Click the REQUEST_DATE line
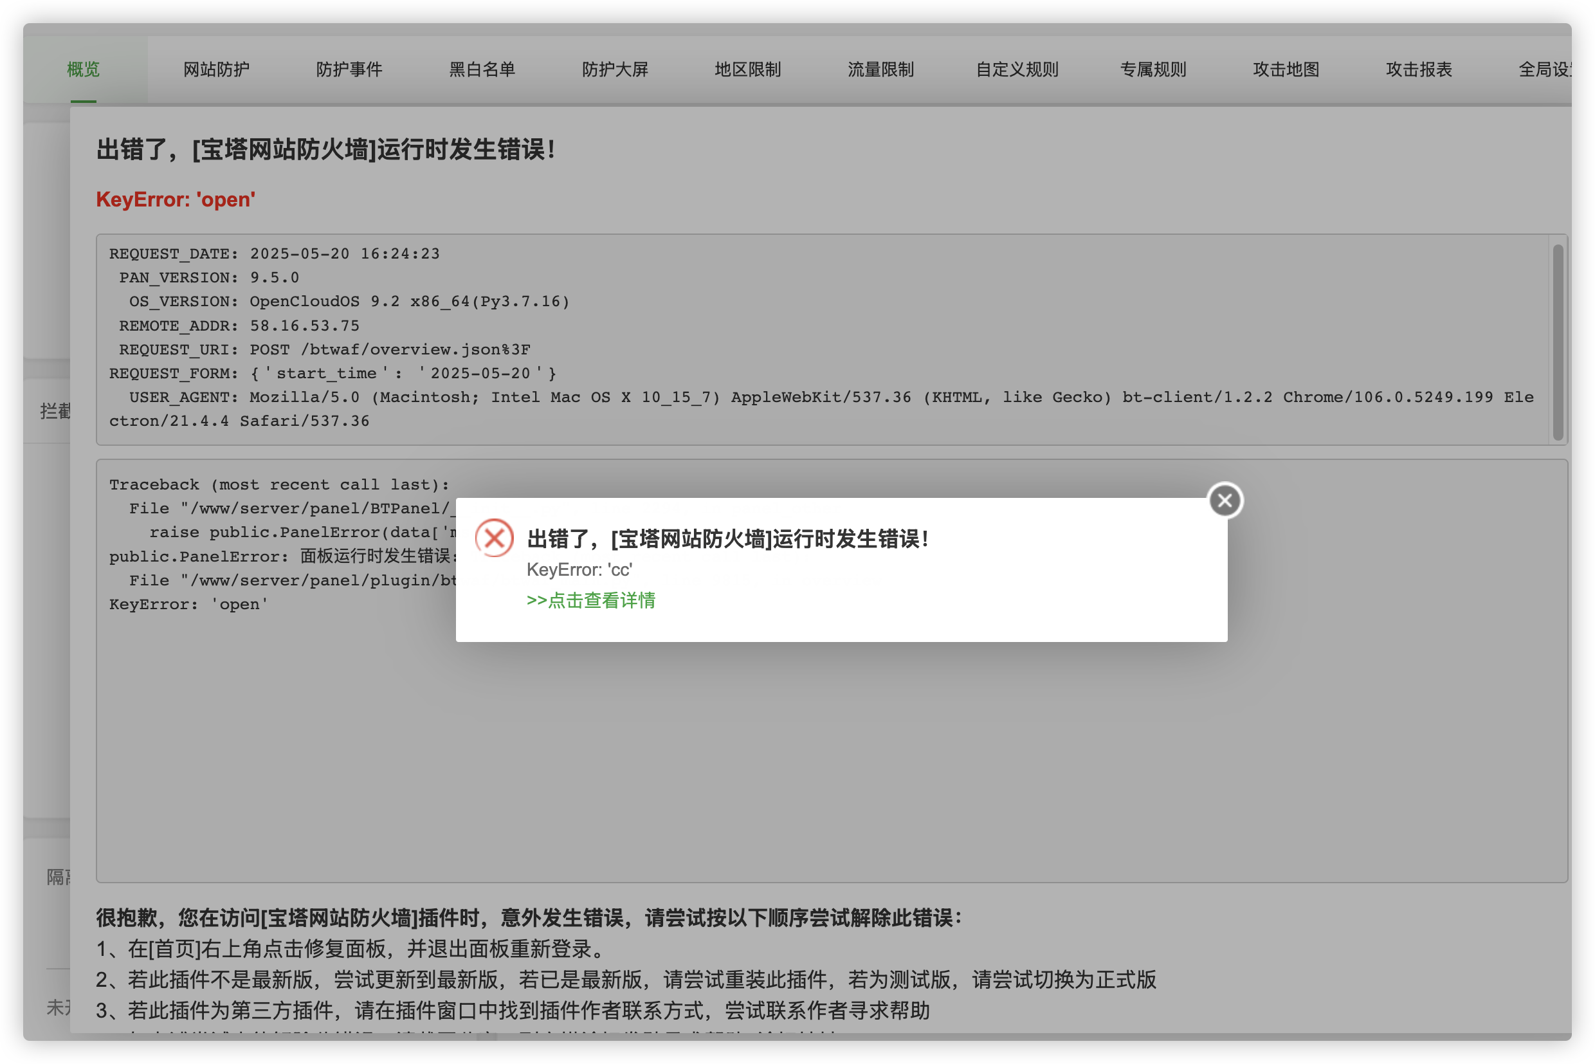The width and height of the screenshot is (1595, 1064). click(x=275, y=254)
